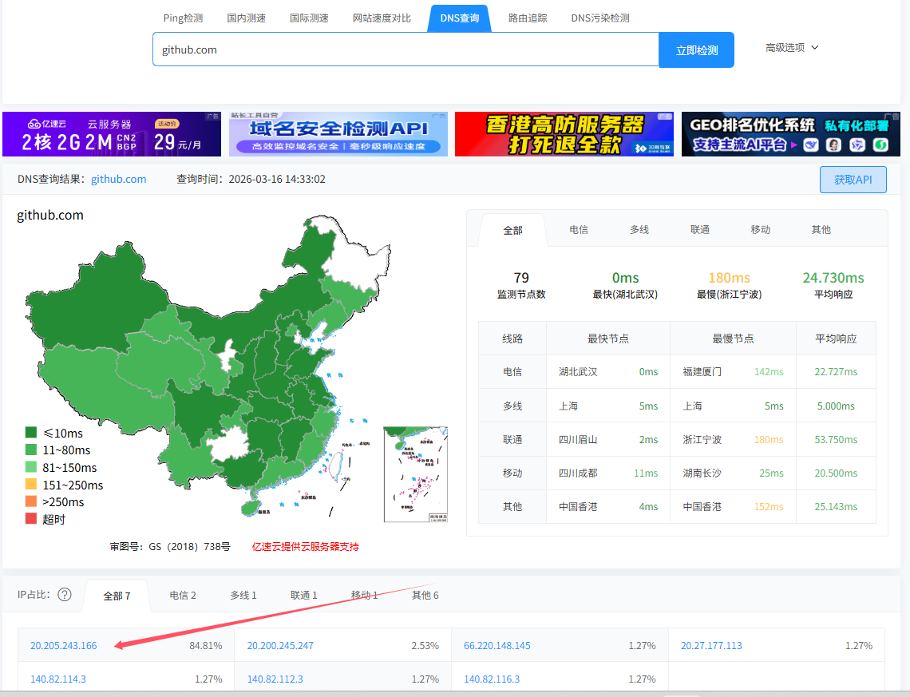Select the 电信 line tab in stats panel
910x697 pixels.
click(x=579, y=230)
